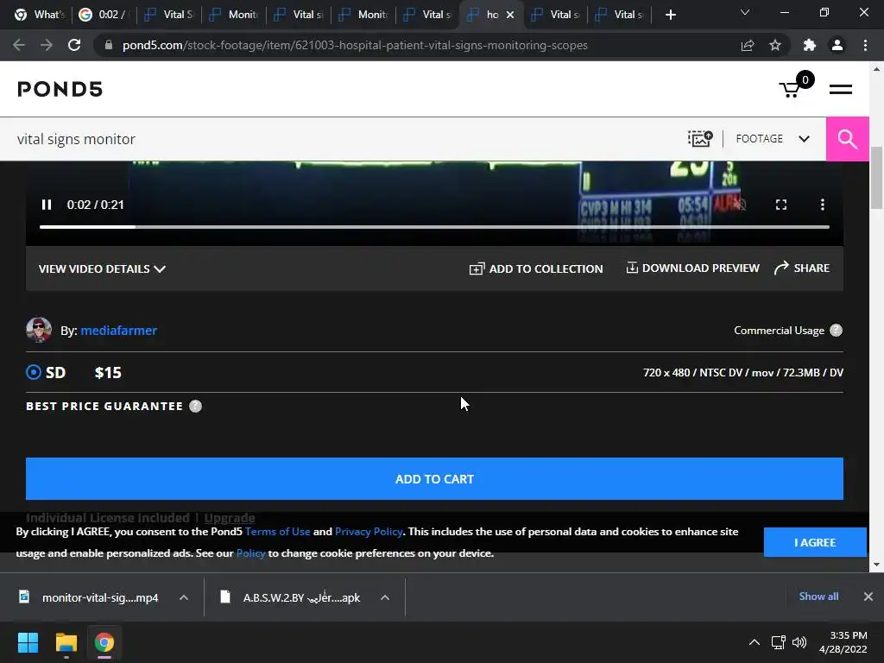
Task: Go forward in browser history
Action: tap(47, 45)
